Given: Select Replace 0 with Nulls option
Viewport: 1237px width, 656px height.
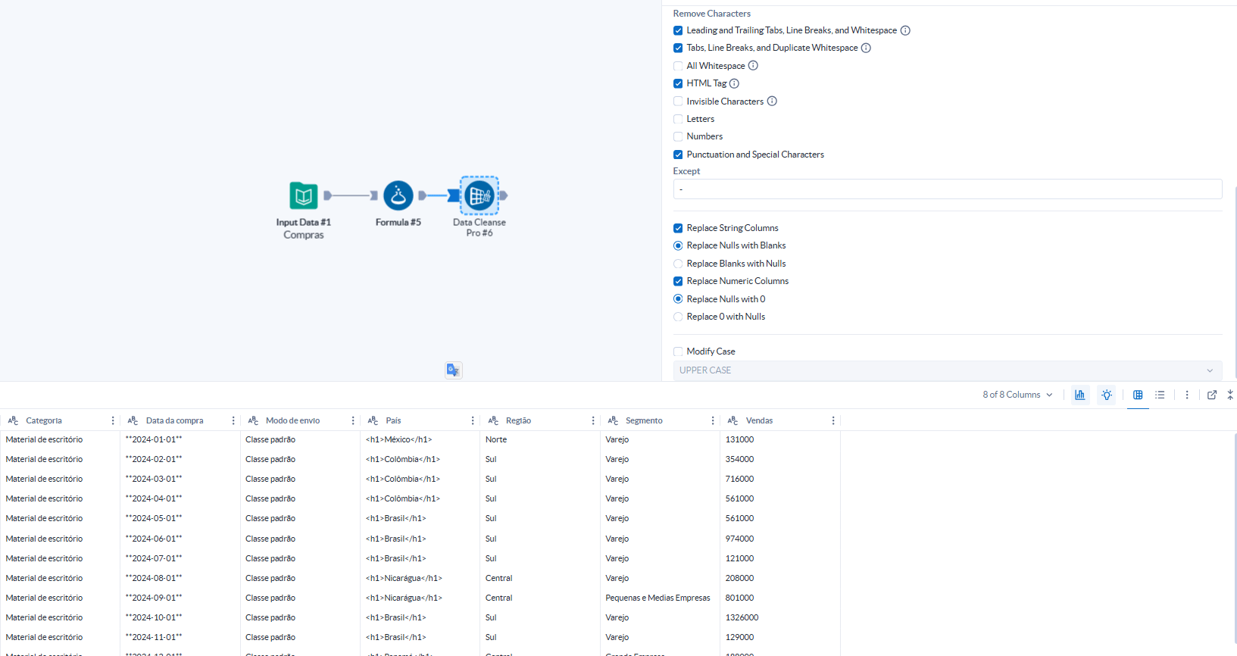Looking at the screenshot, I should [678, 317].
